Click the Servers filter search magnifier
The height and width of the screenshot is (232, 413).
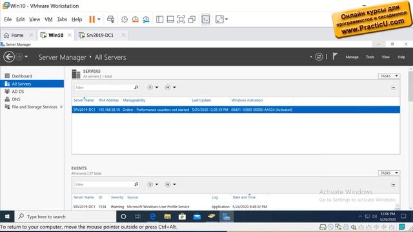[136, 88]
